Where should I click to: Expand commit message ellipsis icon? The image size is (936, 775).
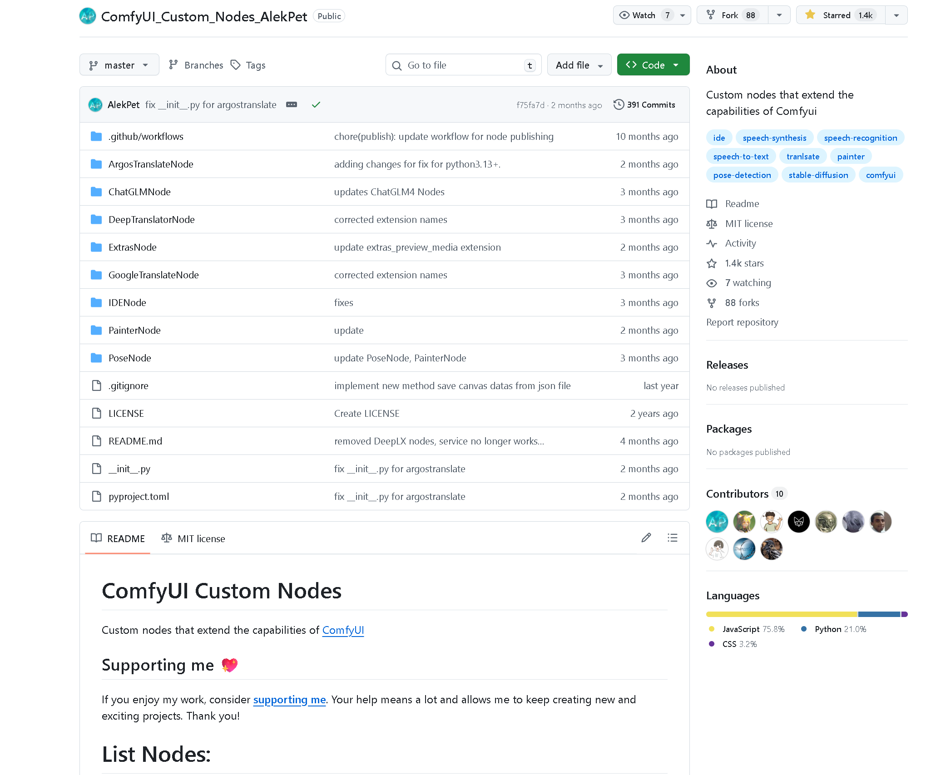(x=292, y=105)
